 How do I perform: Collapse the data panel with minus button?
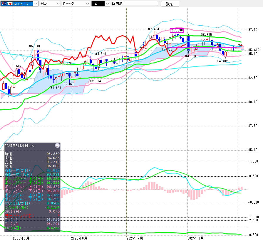57,145
